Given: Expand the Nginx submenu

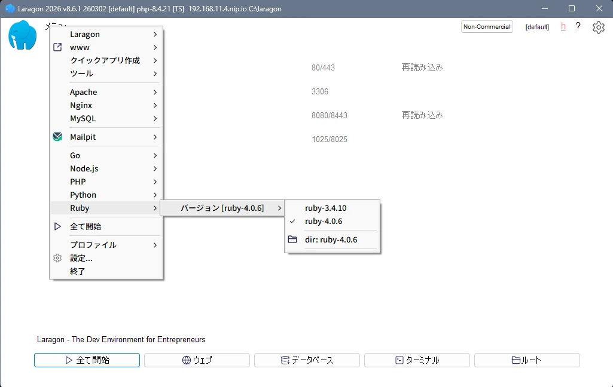Looking at the screenshot, I should pyautogui.click(x=106, y=106).
